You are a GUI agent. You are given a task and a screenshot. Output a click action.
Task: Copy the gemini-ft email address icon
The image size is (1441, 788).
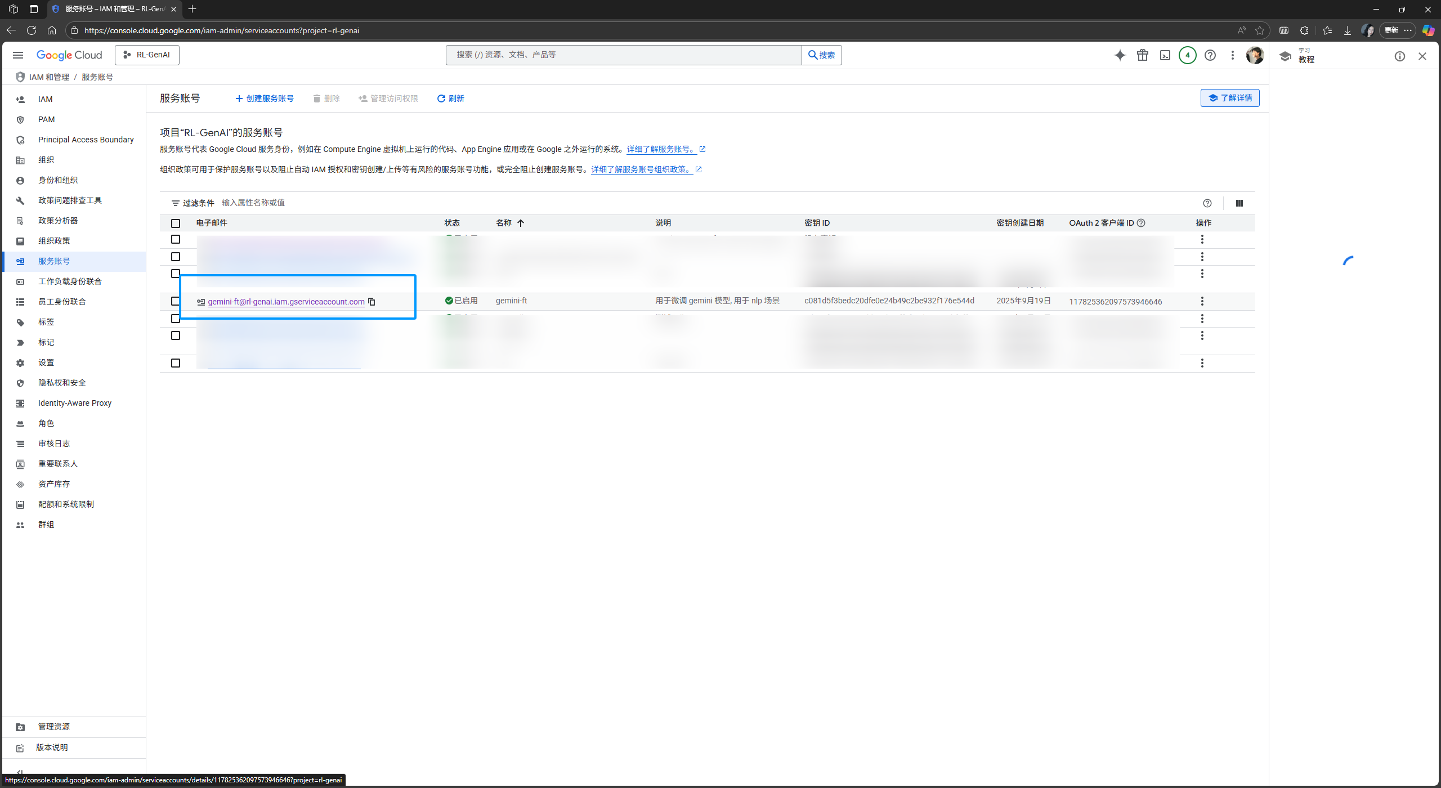tap(372, 302)
